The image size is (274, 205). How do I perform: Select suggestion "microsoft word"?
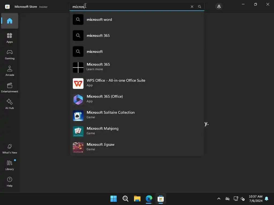pyautogui.click(x=137, y=19)
